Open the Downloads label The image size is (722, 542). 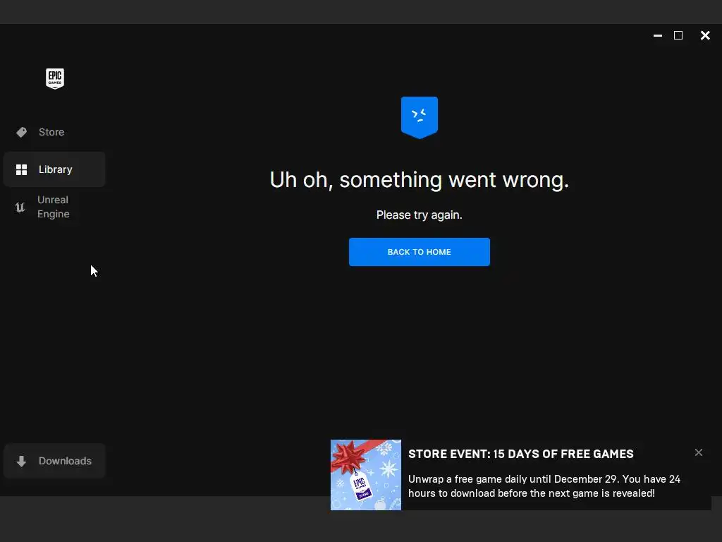pyautogui.click(x=65, y=461)
